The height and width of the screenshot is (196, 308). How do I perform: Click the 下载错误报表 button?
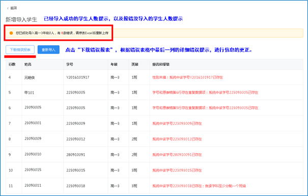[20, 50]
